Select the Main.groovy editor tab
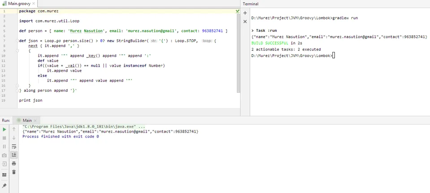The width and height of the screenshot is (430, 193). 18,4
